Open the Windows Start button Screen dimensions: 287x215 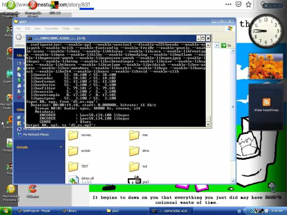[6, 211]
